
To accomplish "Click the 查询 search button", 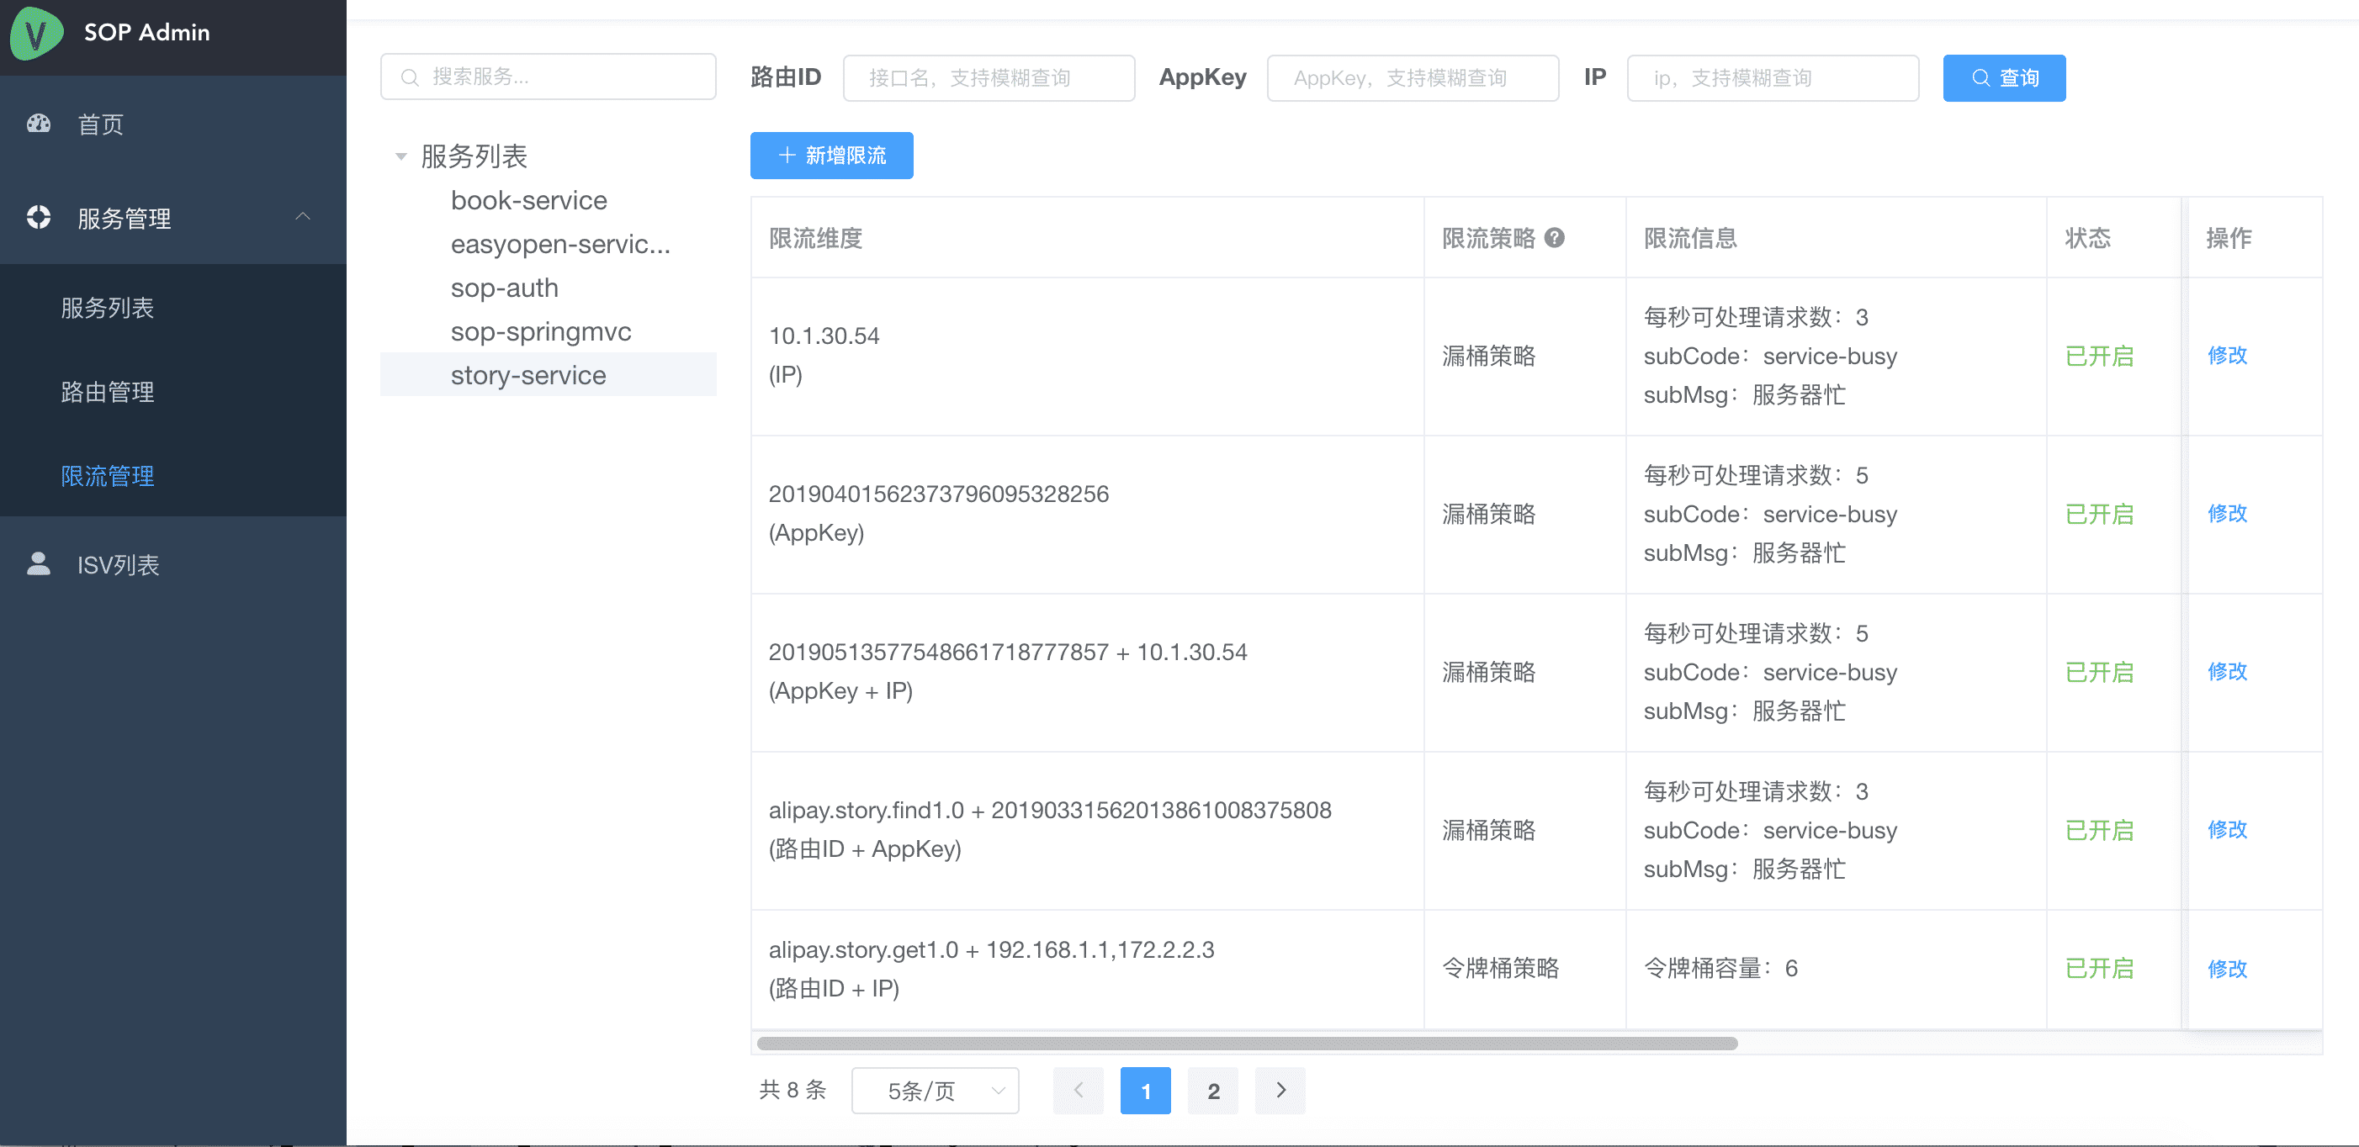I will (x=2003, y=78).
